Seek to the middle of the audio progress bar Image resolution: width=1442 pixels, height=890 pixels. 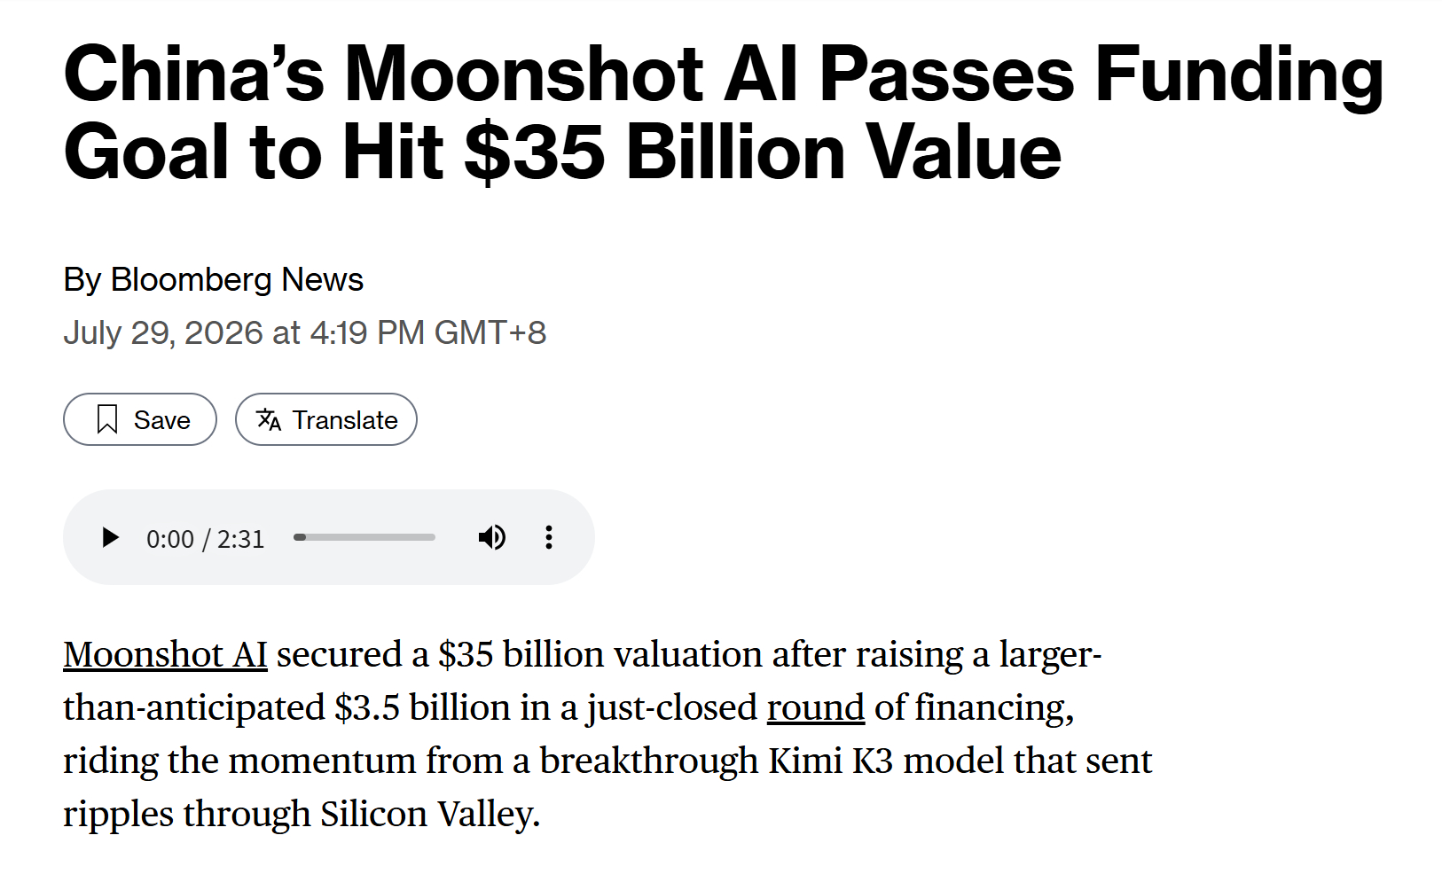(x=364, y=537)
